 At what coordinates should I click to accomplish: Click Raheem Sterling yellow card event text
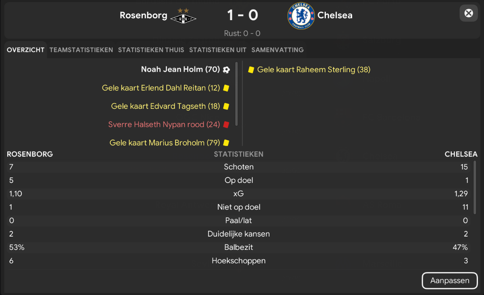(x=314, y=70)
